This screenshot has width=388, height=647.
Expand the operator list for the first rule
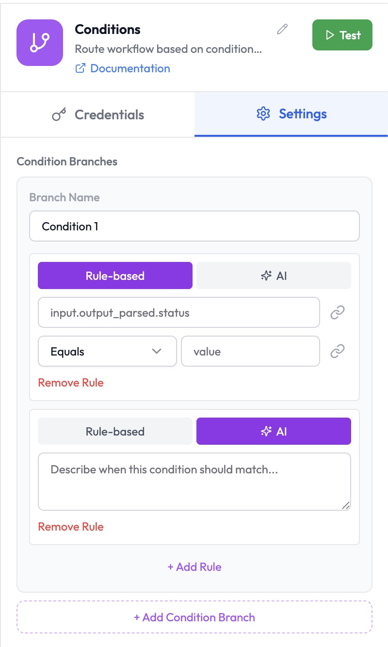click(x=107, y=351)
